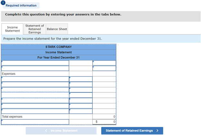Image resolution: width=201 pixels, height=135 pixels.
Task: Select the third expense name dropdown
Action: tap(35, 90)
